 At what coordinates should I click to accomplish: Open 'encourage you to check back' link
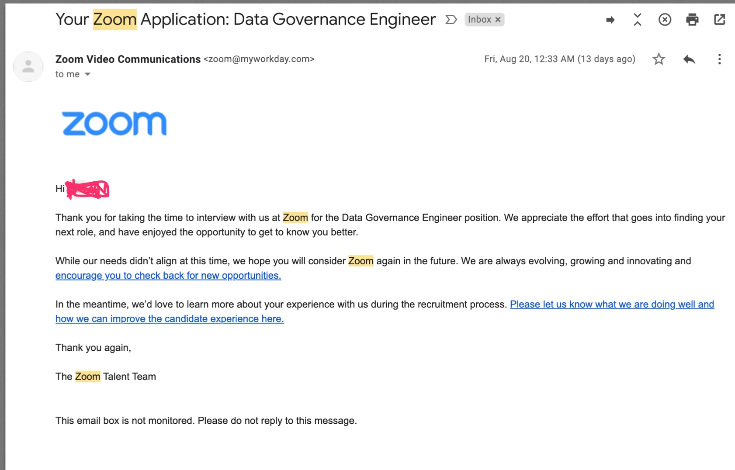tap(168, 276)
